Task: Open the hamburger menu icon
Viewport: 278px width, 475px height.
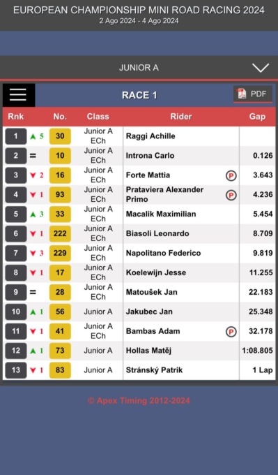Action: 19,95
